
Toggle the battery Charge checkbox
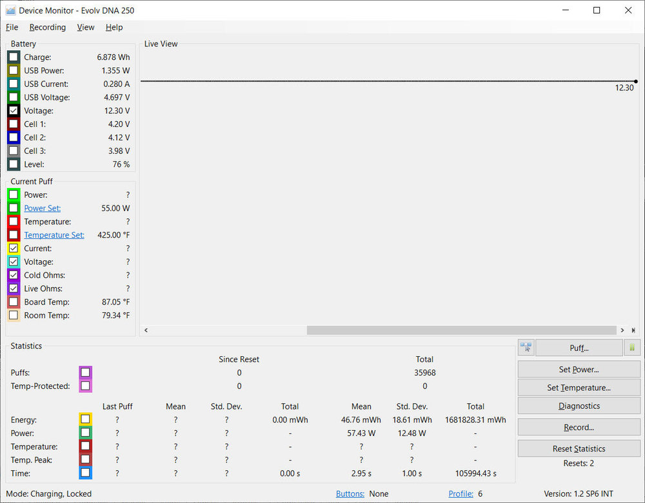[x=14, y=57]
